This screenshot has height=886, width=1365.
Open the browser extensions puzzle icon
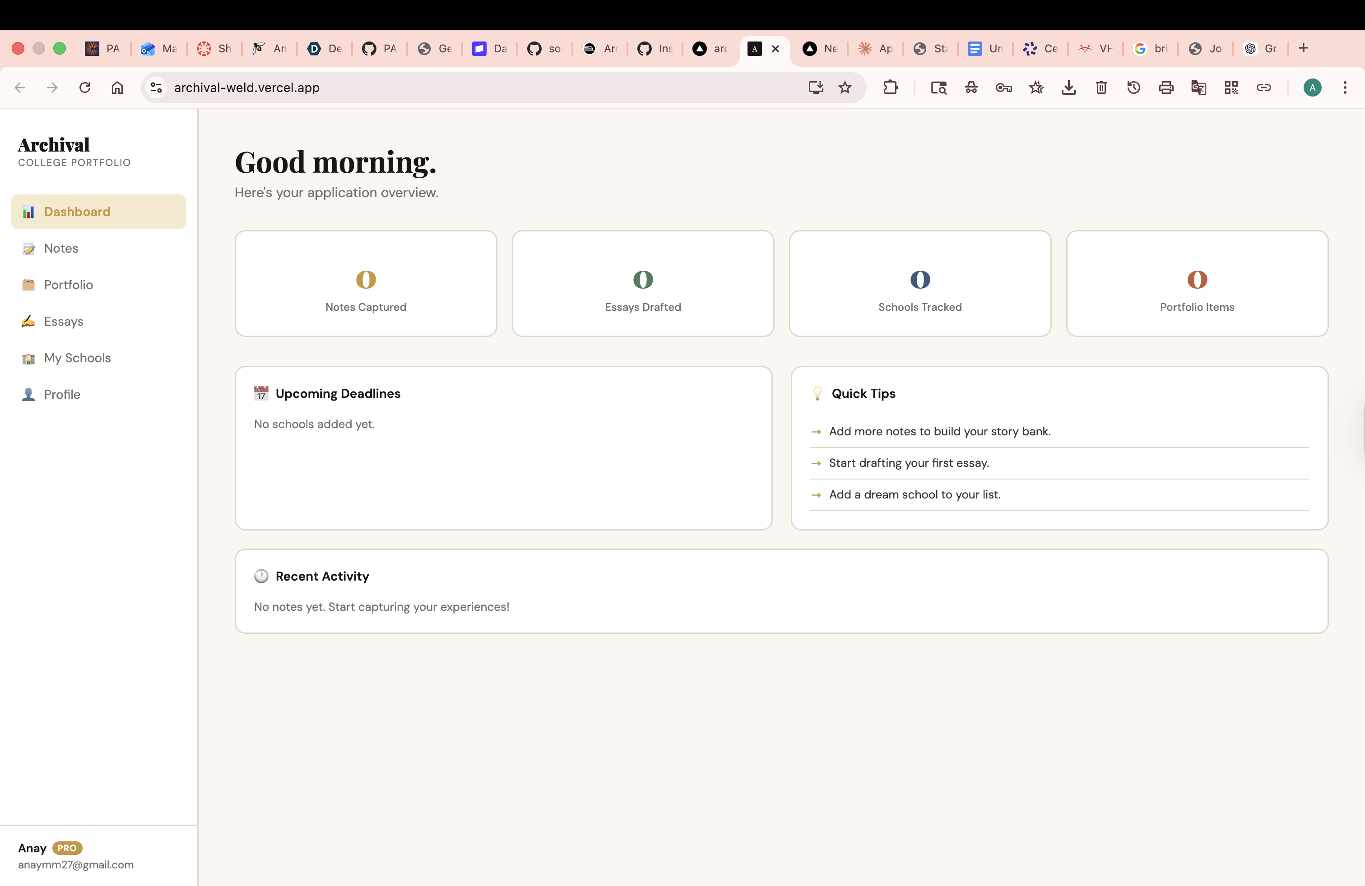[890, 88]
